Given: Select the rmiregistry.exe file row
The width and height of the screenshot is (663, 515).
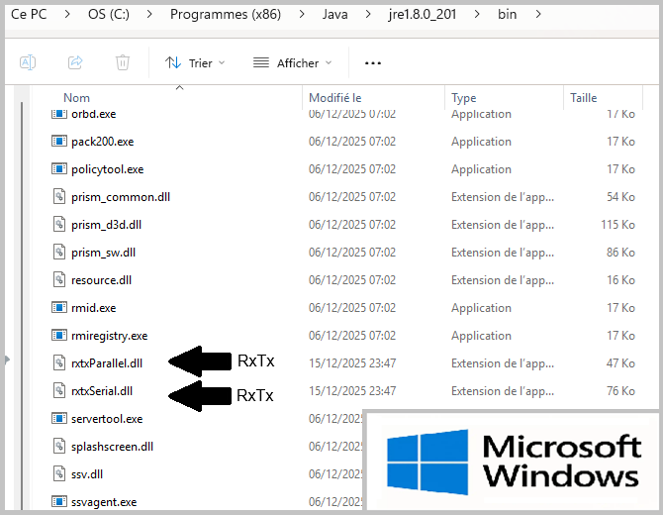Looking at the screenshot, I should point(109,336).
